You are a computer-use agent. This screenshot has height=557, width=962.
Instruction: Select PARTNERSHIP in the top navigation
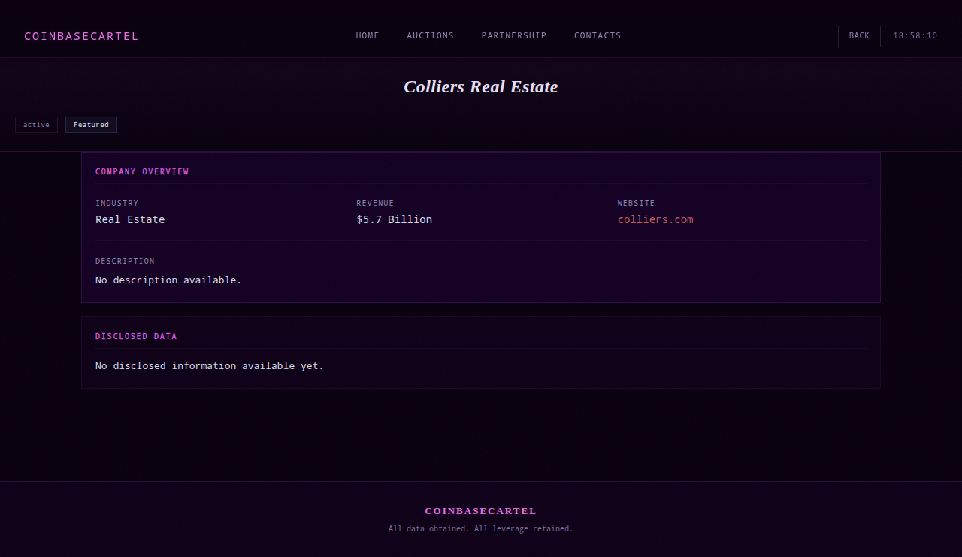(514, 35)
